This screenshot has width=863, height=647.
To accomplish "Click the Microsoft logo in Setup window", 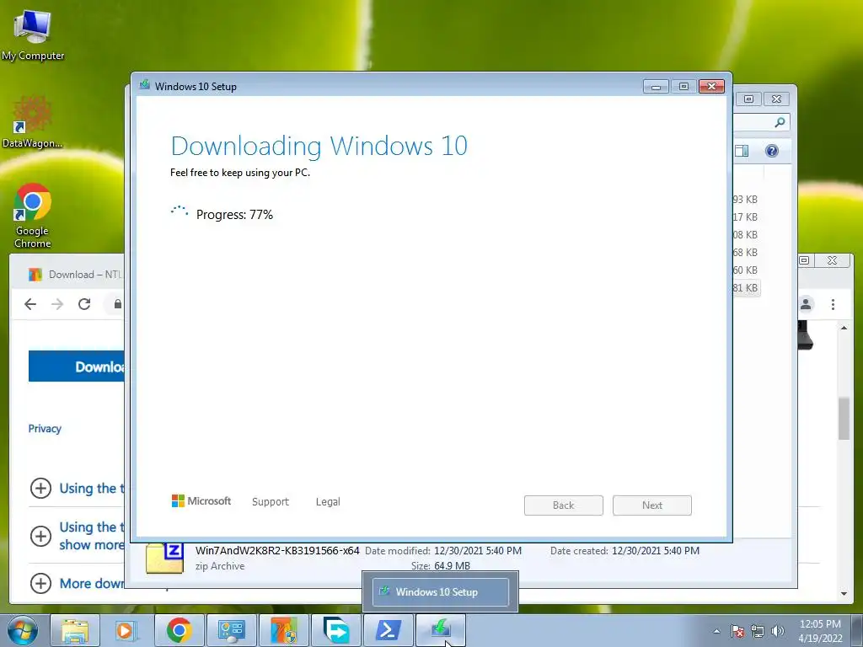I will [x=201, y=501].
